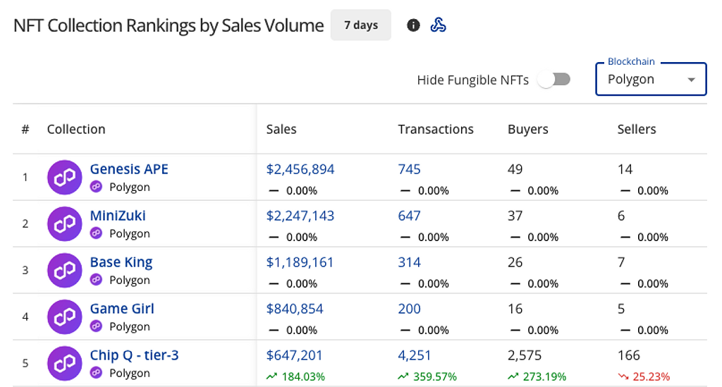Open the Chip Q - tier-3 link
The width and height of the screenshot is (722, 387).
(x=134, y=355)
